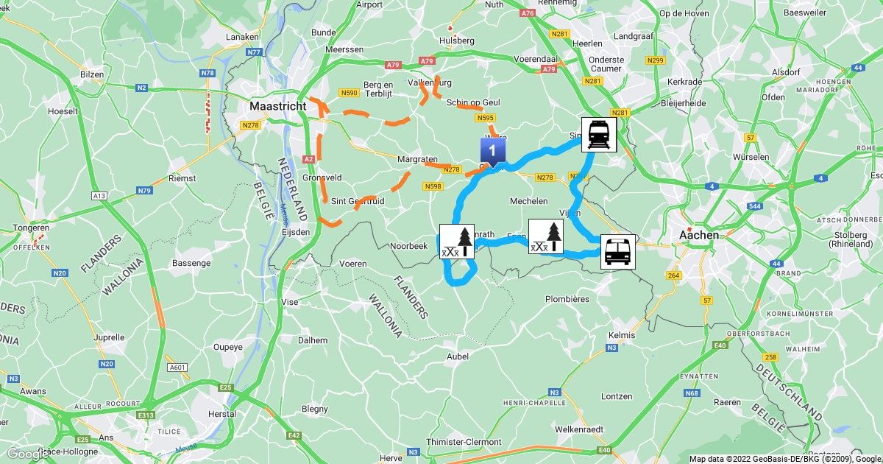Click the Heerlen town label
The height and width of the screenshot is (464, 883).
[x=587, y=43]
